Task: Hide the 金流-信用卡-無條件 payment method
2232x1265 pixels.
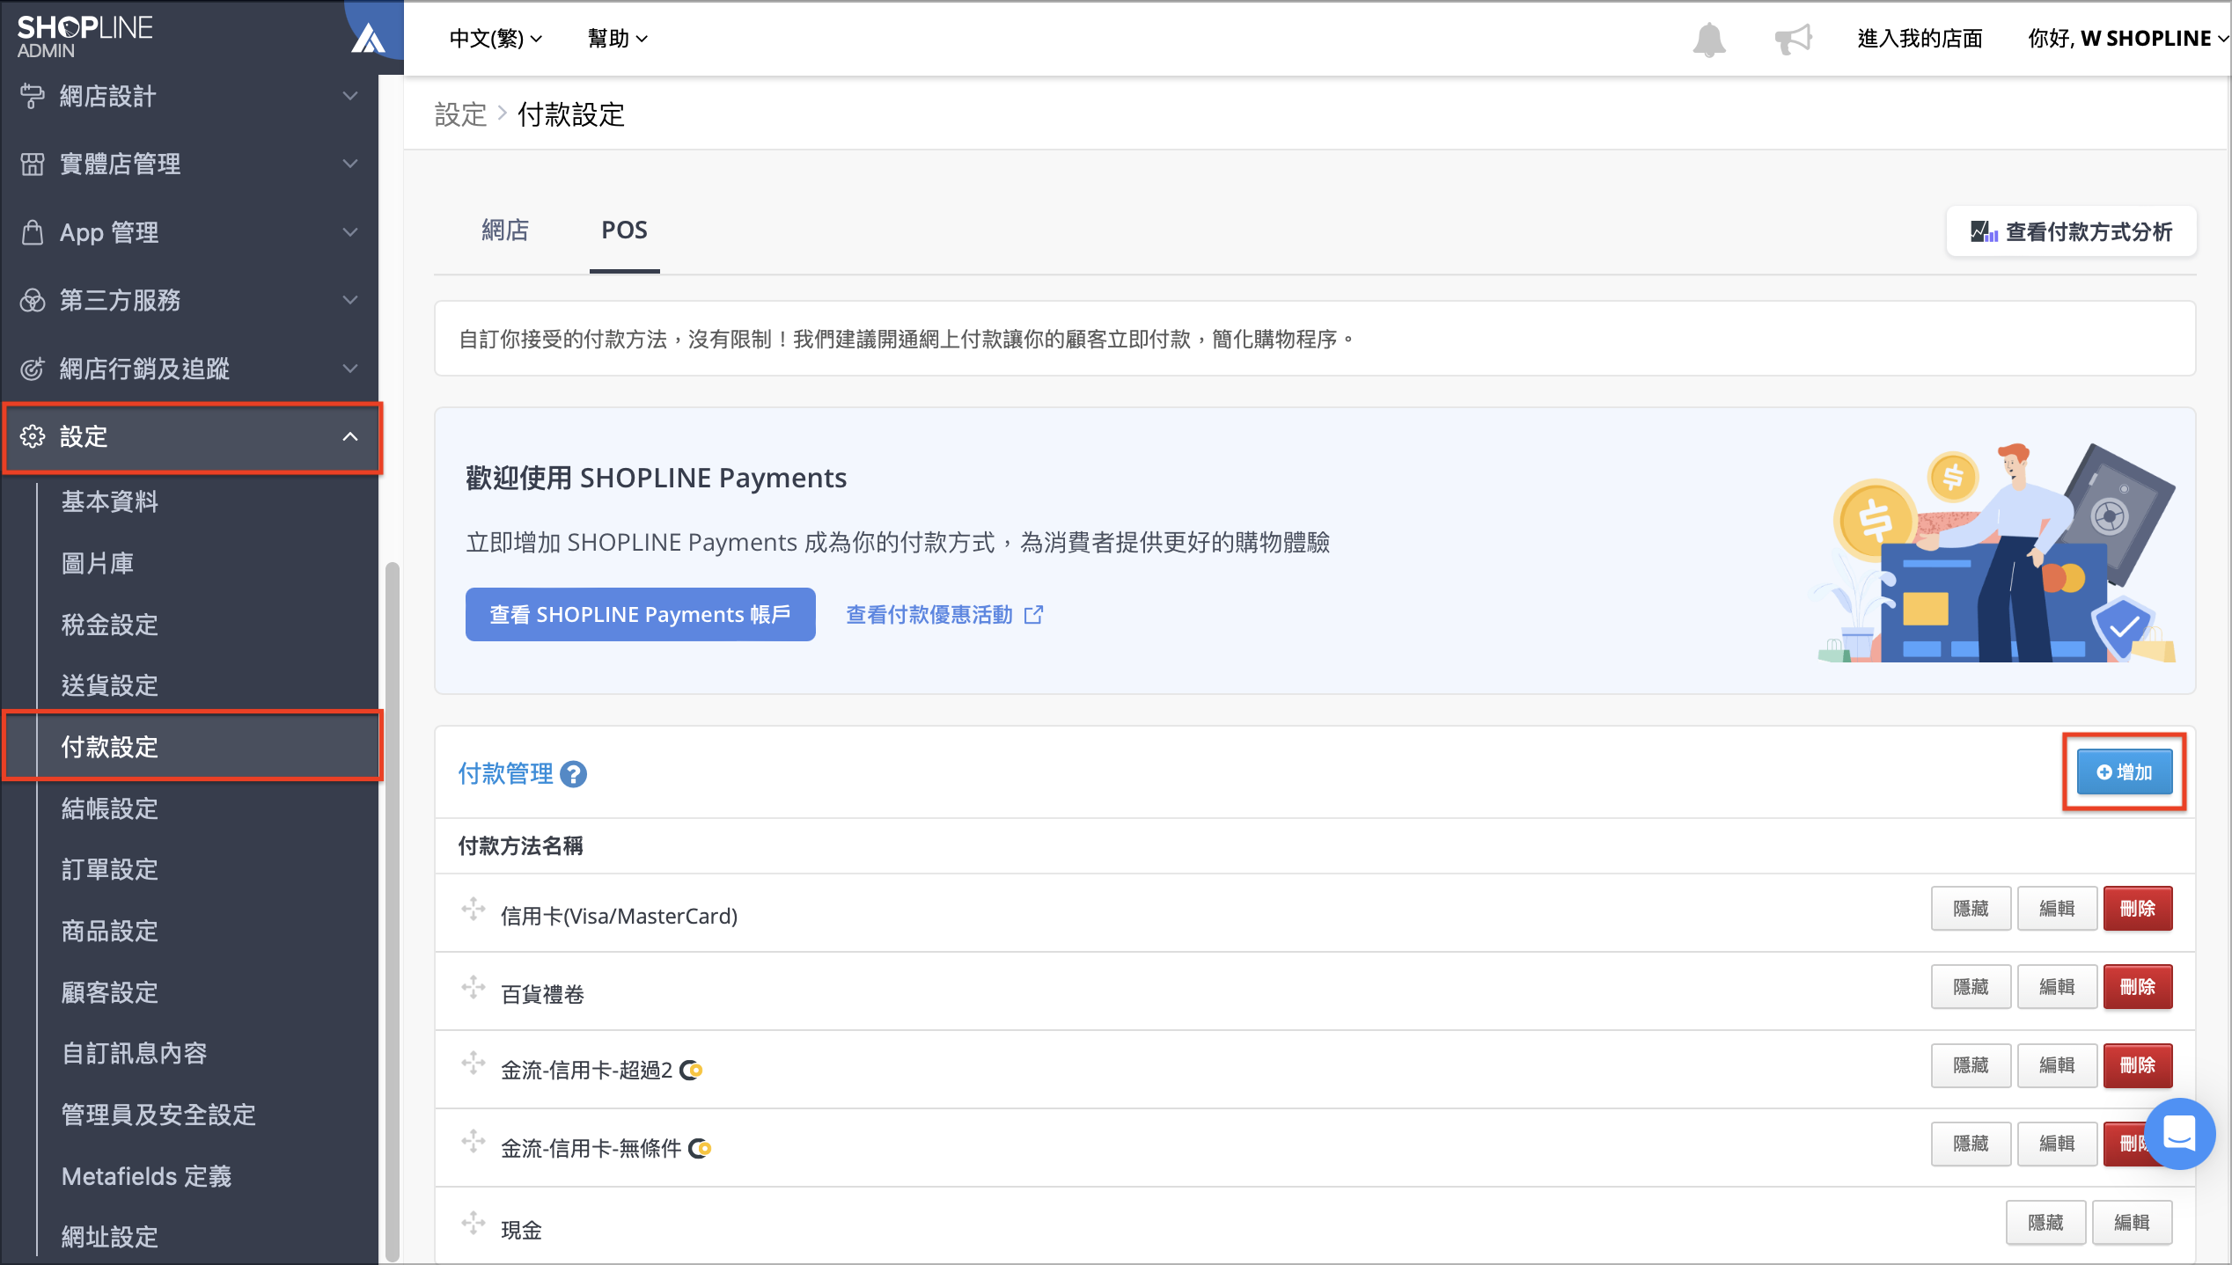Action: pos(1971,1143)
